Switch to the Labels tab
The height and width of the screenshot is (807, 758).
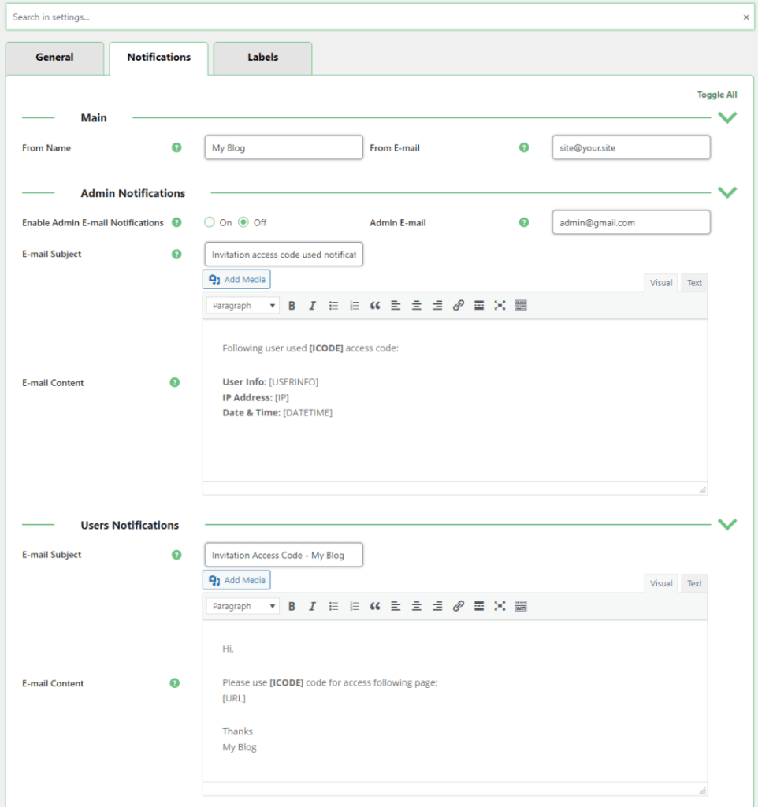tap(262, 58)
